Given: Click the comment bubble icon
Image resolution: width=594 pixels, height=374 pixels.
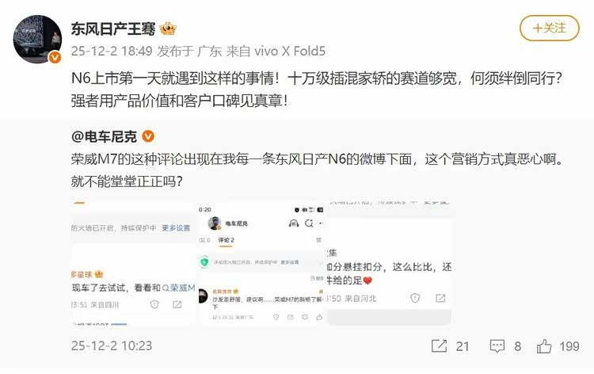Looking at the screenshot, I should pos(497,346).
